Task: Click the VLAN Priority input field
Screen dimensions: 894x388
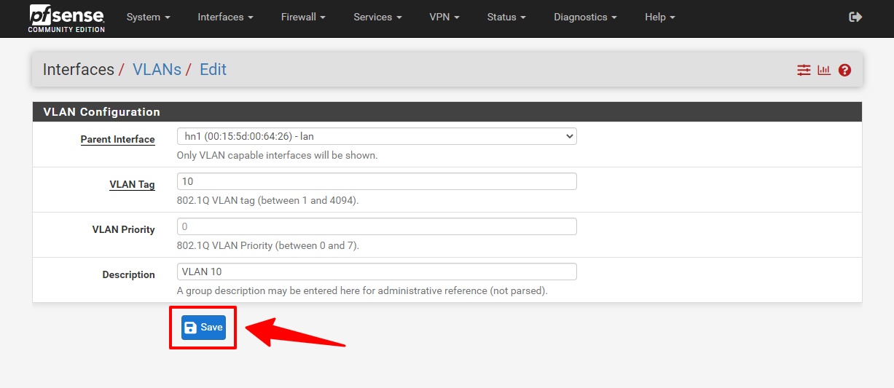Action: pos(377,226)
